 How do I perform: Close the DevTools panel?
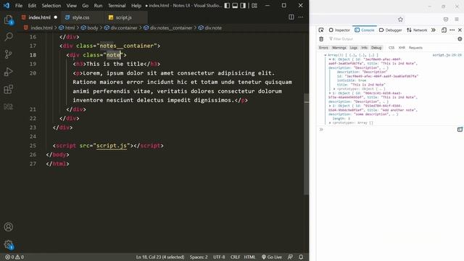coord(460,30)
